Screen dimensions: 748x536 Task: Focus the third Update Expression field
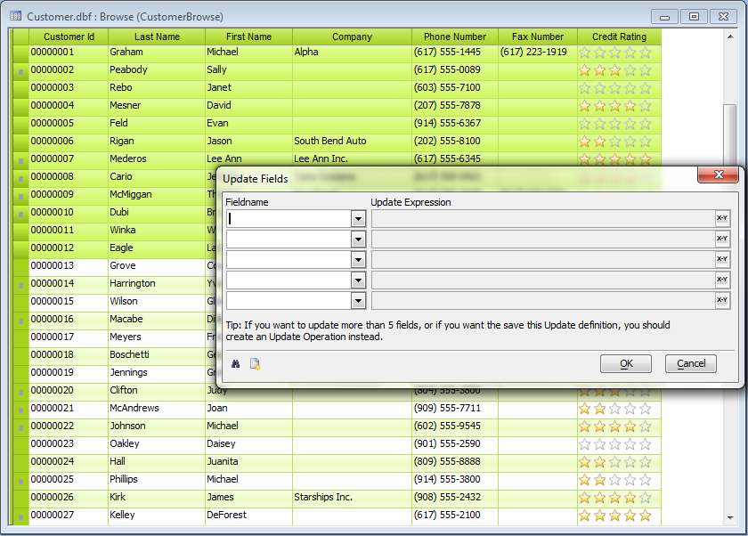pos(543,260)
